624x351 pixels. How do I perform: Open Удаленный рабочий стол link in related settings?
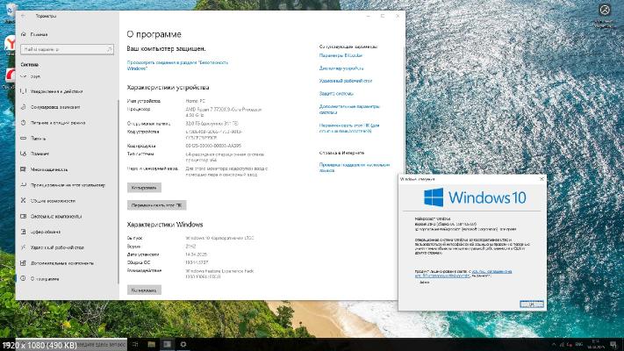[x=346, y=81]
